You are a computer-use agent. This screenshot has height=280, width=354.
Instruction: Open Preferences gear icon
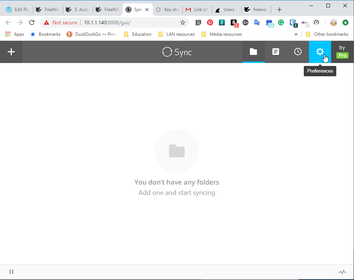(320, 52)
